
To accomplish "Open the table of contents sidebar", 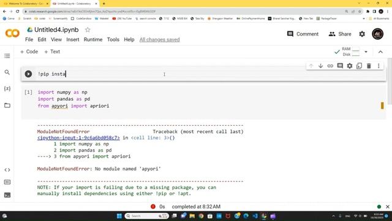I will [x=7, y=56].
